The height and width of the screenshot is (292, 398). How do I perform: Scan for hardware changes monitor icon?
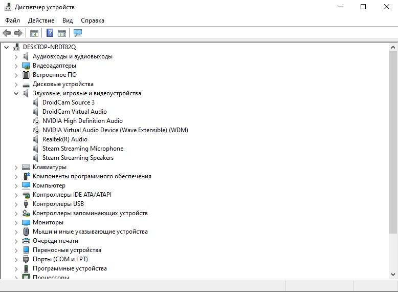pos(78,33)
